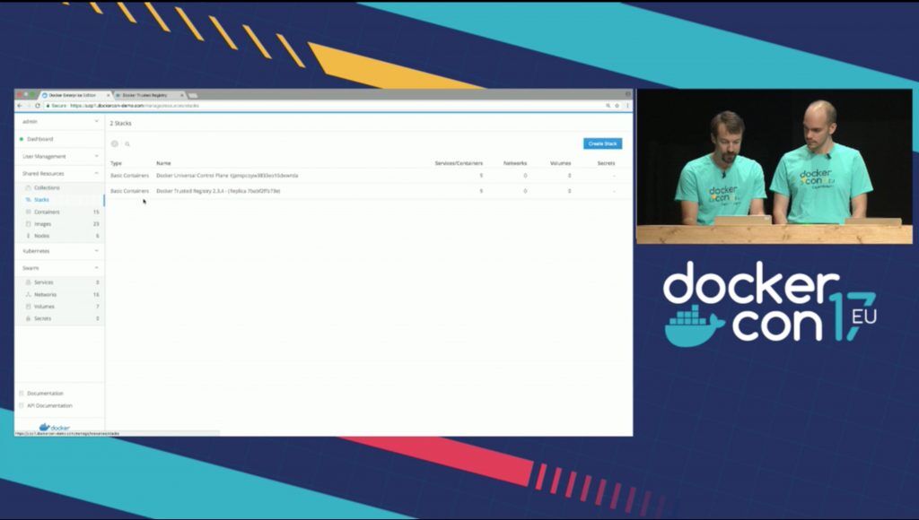Screen dimensions: 919x520
Task: Click the Nodes icon in the sidebar
Action: point(28,236)
